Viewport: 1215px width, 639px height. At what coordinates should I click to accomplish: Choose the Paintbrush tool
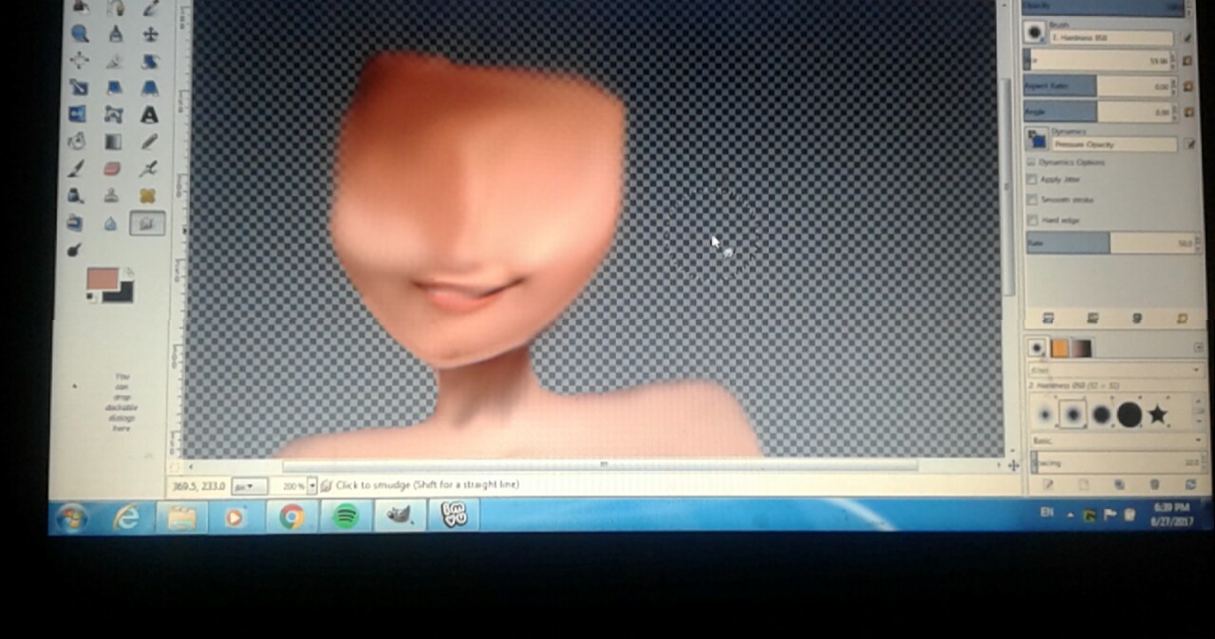[x=78, y=169]
